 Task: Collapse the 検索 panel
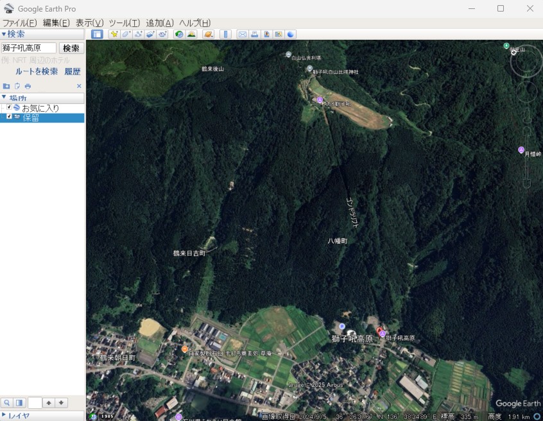(4, 34)
